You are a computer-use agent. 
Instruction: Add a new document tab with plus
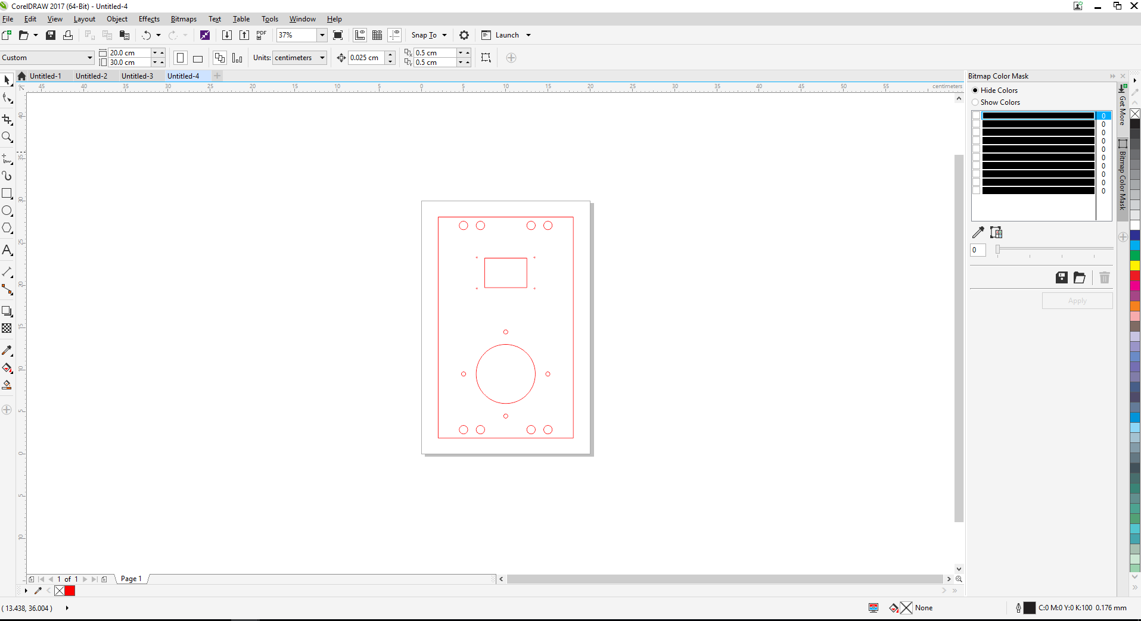217,76
